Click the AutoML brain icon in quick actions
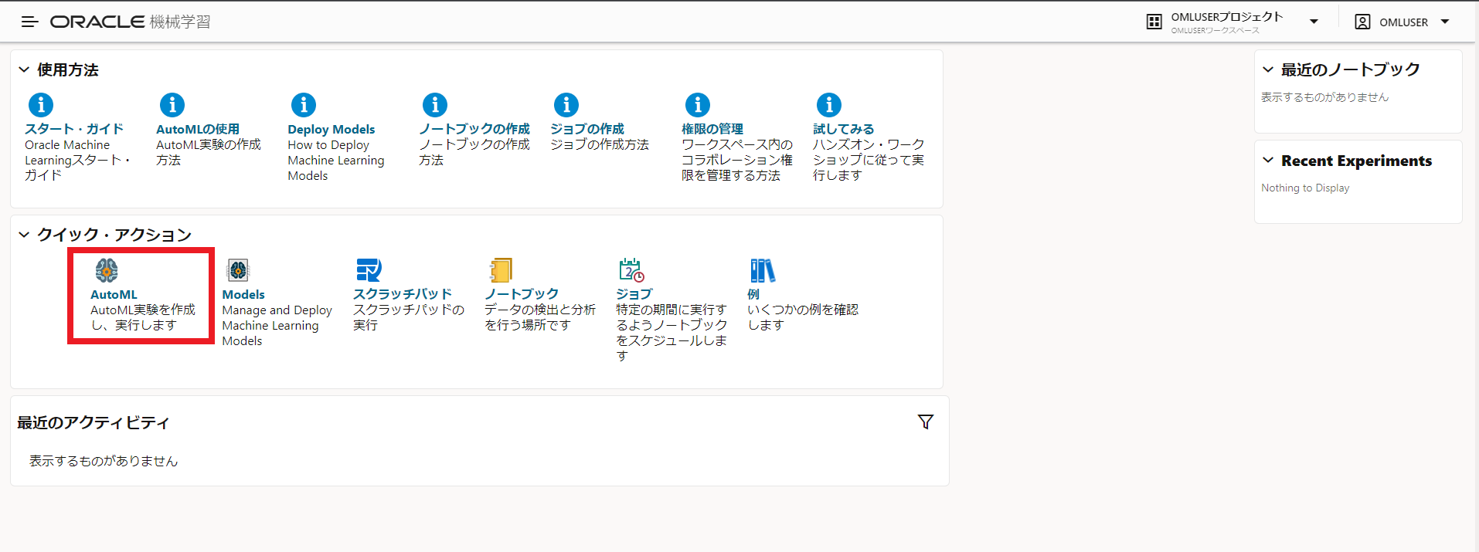Viewport: 1479px width, 552px height. (x=107, y=270)
